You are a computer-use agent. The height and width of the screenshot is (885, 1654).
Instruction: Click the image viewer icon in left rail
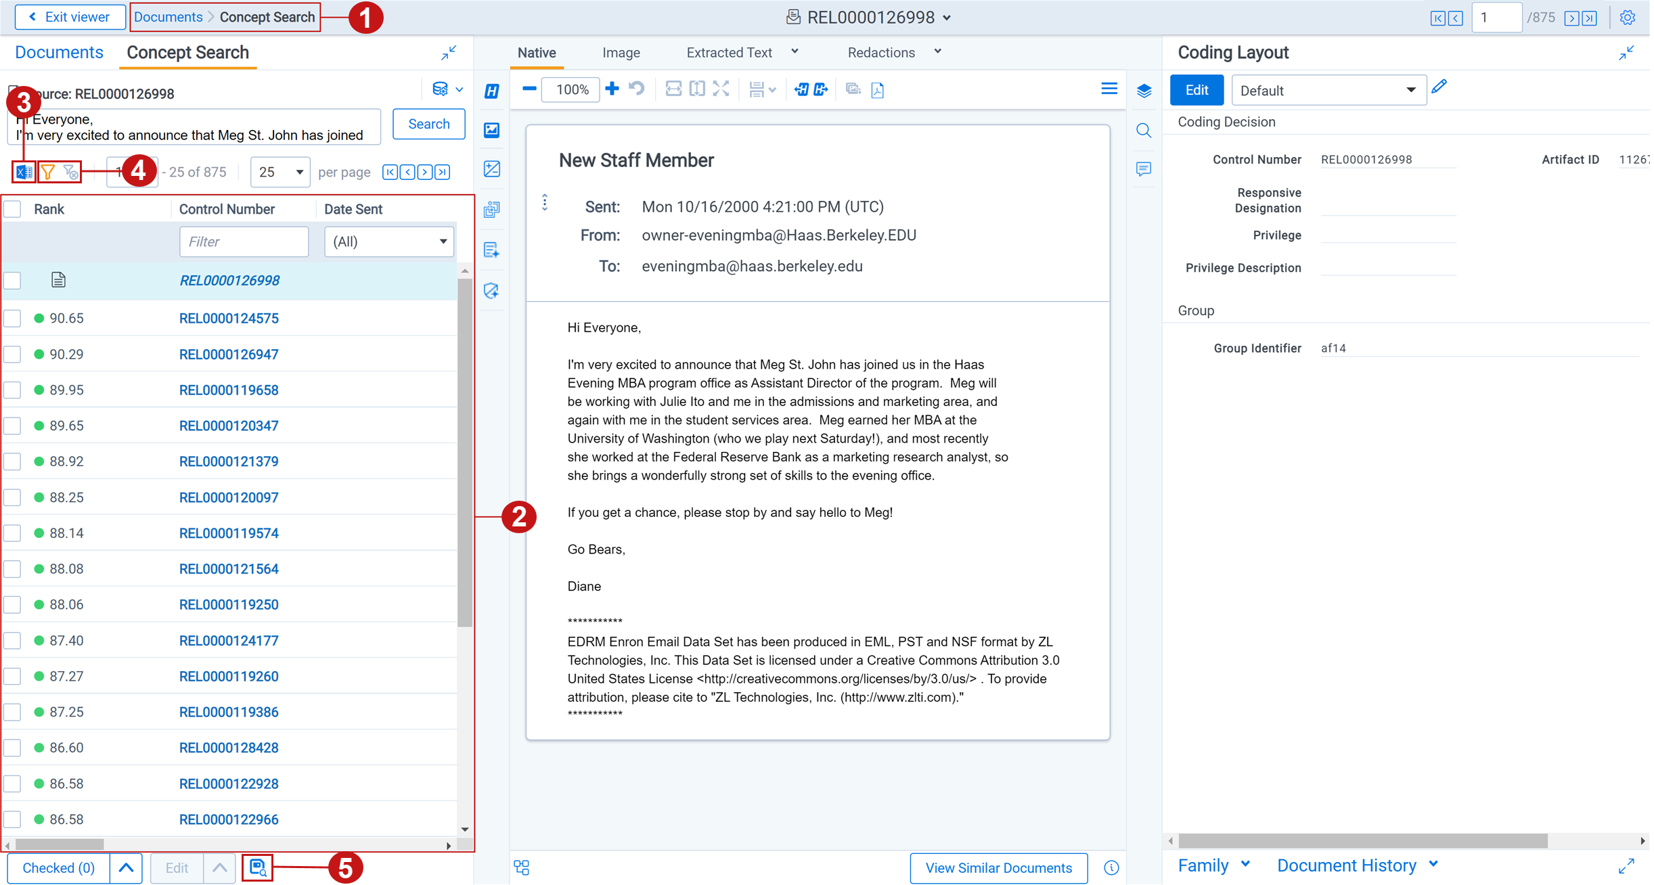click(492, 130)
